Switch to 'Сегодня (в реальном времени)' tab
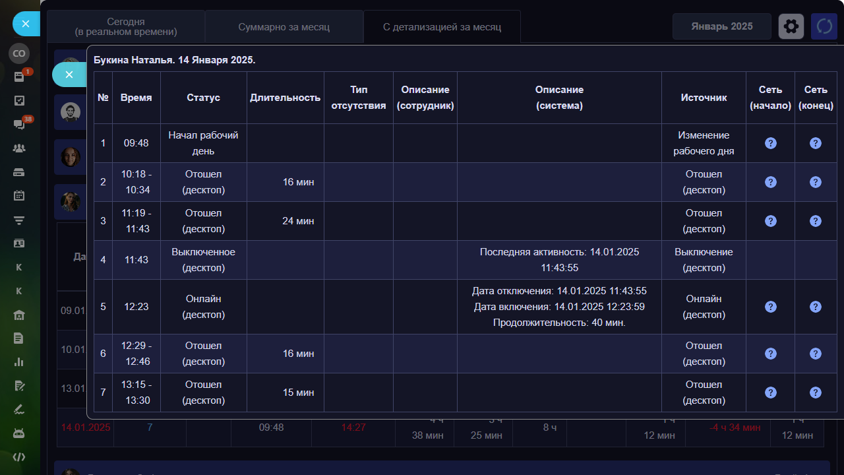The image size is (844, 475). pos(126,27)
